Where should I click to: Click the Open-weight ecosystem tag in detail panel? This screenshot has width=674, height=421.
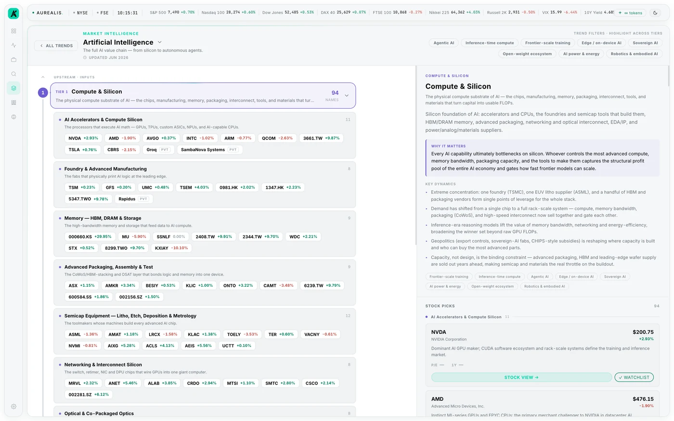(x=493, y=286)
